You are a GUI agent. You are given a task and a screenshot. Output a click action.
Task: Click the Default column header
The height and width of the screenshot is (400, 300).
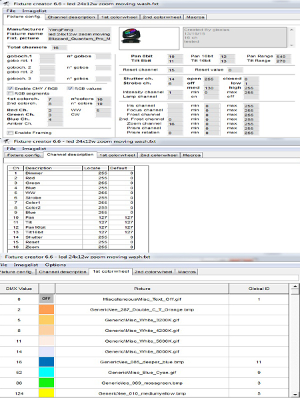(121, 168)
